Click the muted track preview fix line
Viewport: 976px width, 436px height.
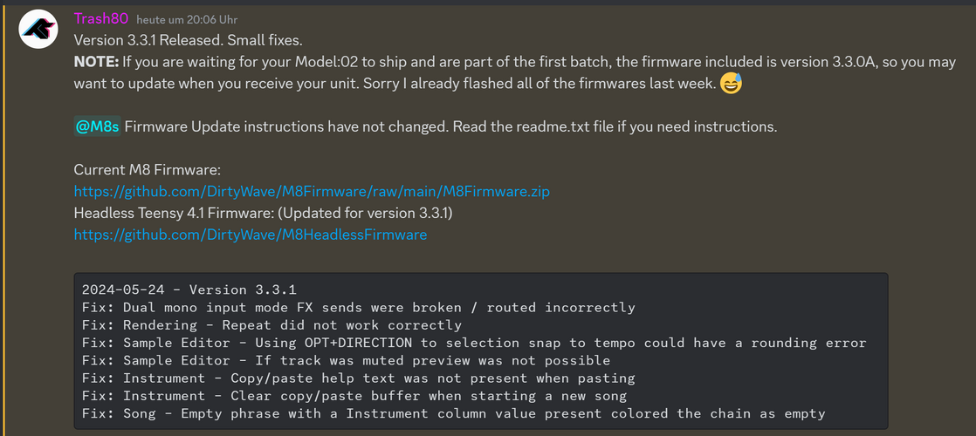point(346,360)
